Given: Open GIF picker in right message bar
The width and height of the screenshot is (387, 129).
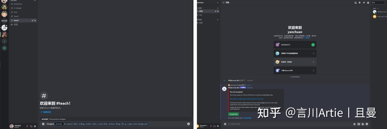Looking at the screenshot, I should point(359,124).
